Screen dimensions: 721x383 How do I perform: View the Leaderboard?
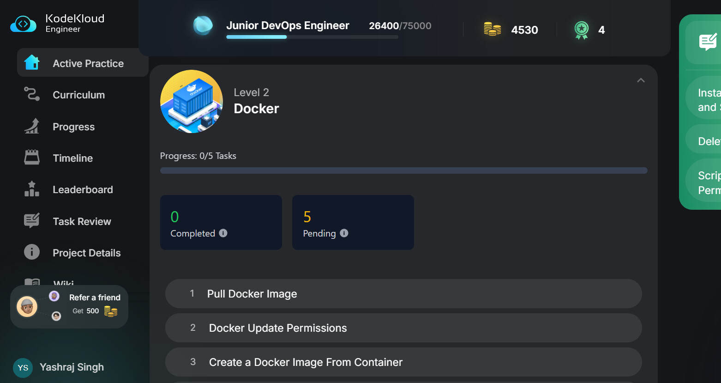point(83,189)
